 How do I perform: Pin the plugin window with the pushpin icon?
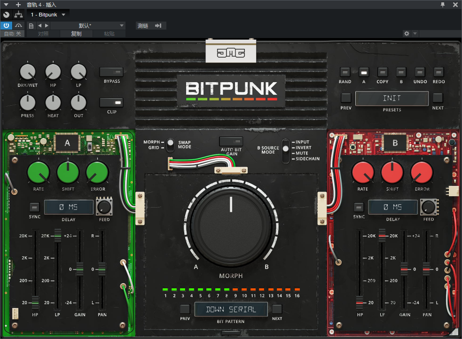443,5
